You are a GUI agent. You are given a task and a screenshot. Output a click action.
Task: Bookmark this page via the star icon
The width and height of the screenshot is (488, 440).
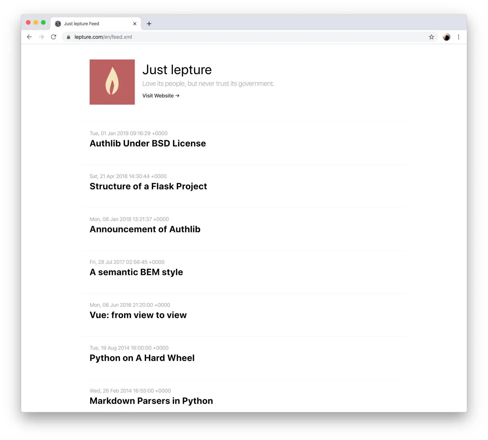click(x=431, y=37)
